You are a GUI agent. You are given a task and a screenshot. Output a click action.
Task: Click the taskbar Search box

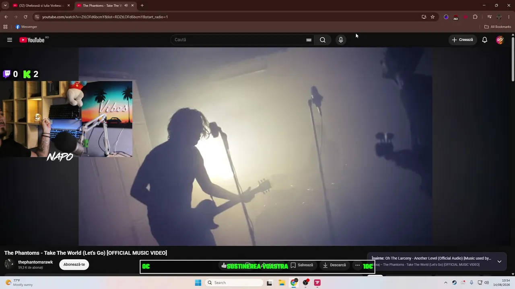pos(235,283)
